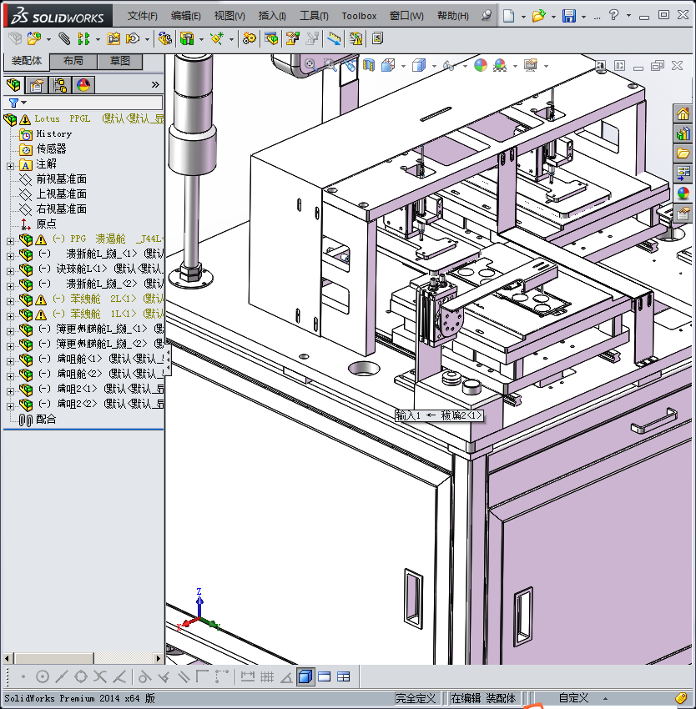Click the 自定义 units status button
The height and width of the screenshot is (709, 696).
pyautogui.click(x=573, y=698)
